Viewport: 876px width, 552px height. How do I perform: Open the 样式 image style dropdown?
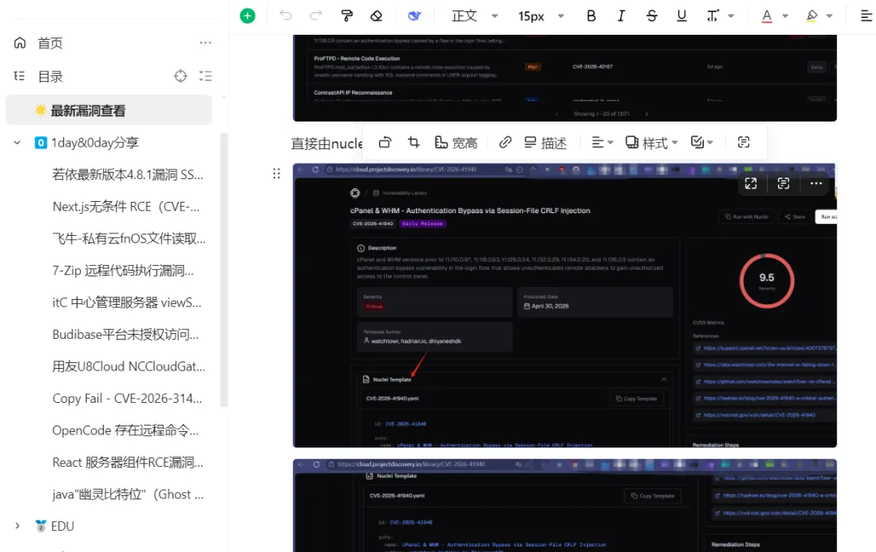point(651,143)
